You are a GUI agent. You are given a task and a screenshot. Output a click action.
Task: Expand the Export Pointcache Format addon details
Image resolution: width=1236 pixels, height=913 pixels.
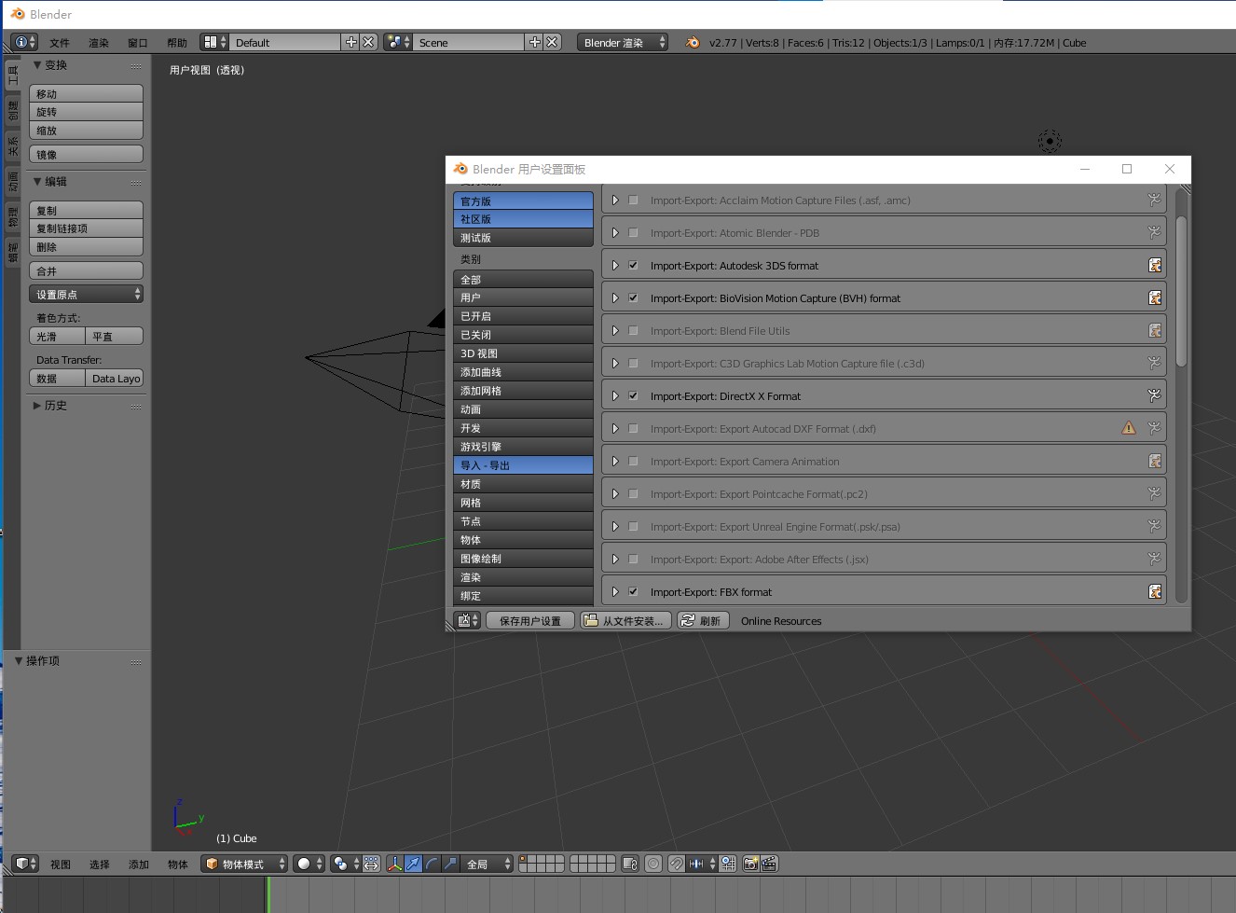tap(615, 493)
